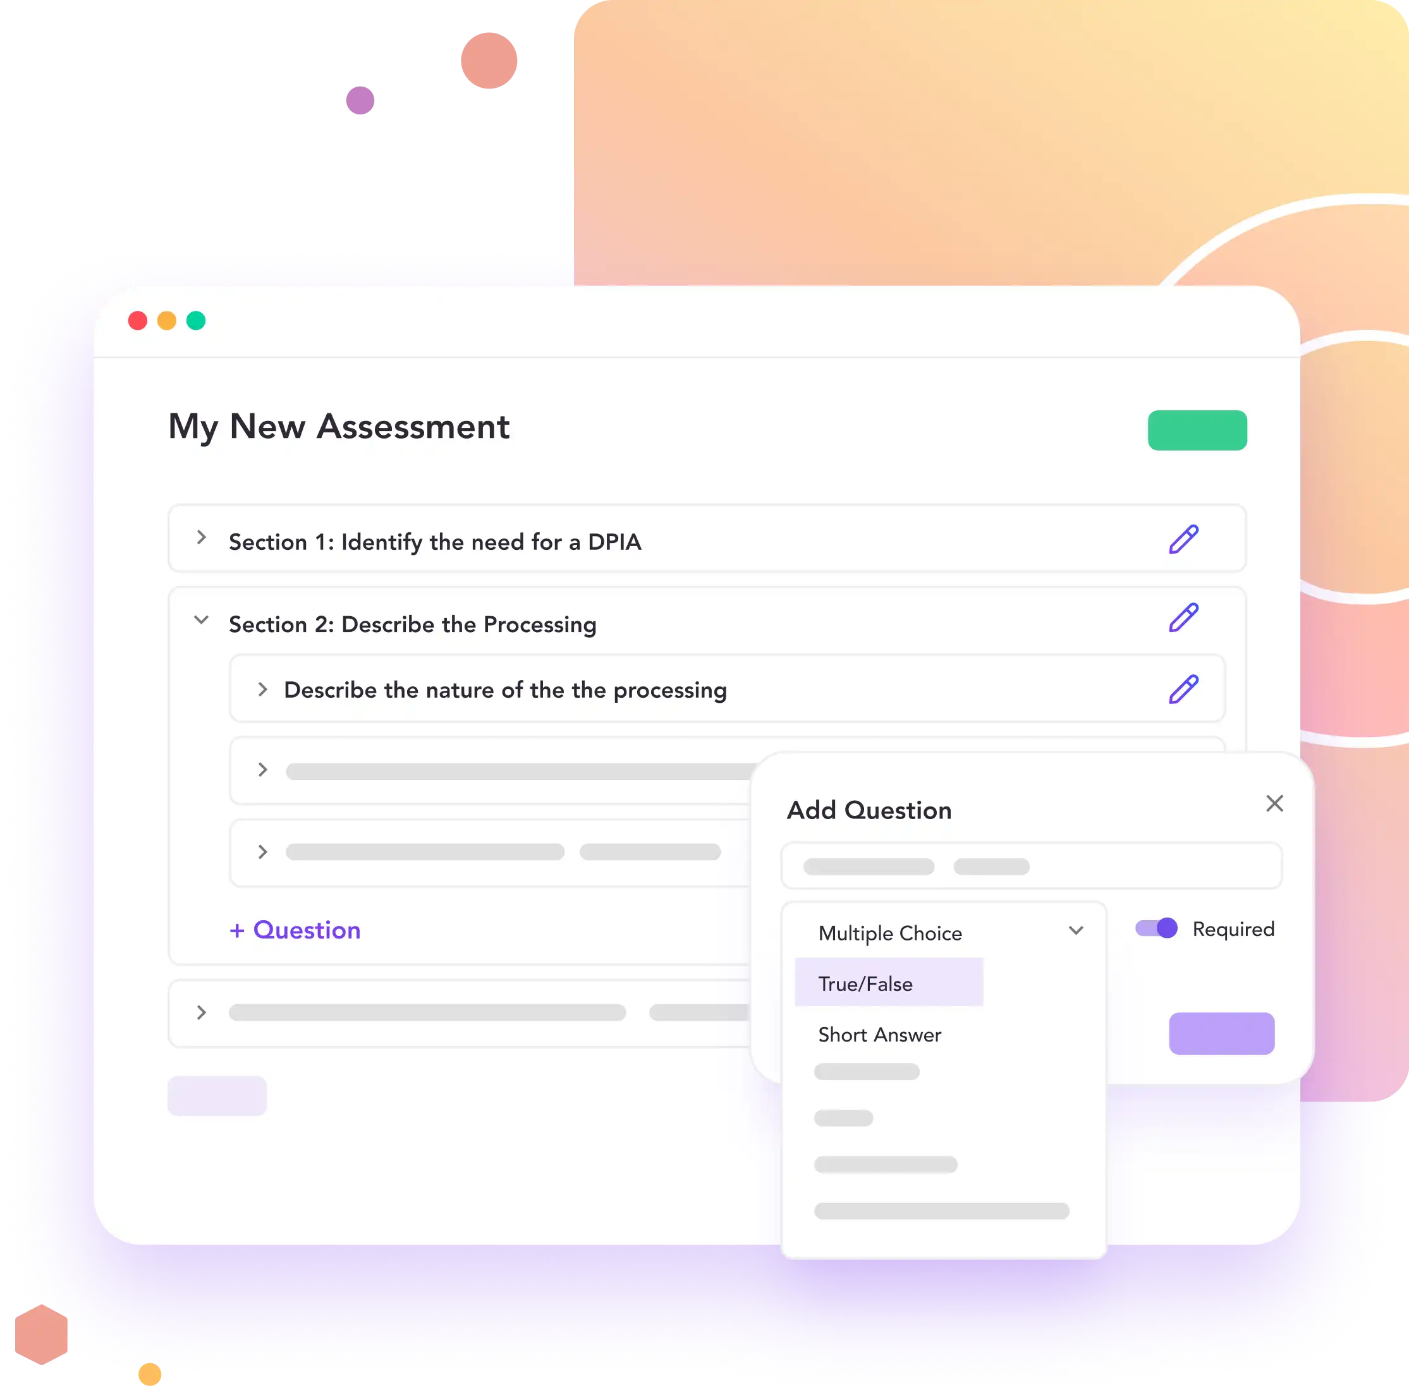Open the Multiple Choice dropdown

tap(948, 931)
